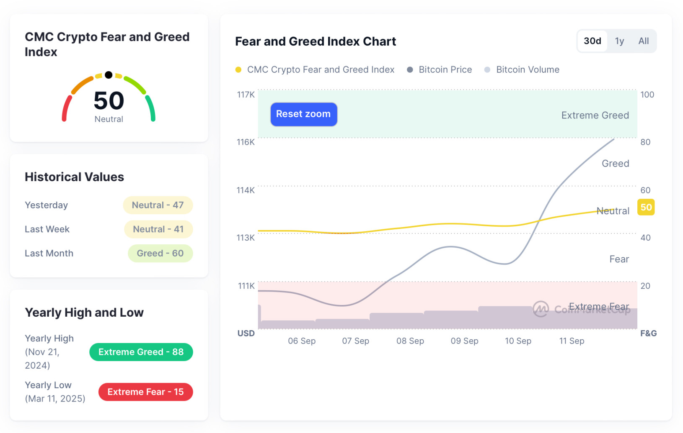The height and width of the screenshot is (433, 683).
Task: Click the Extreme Greed - 88 yearly high badge
Action: pos(141,352)
